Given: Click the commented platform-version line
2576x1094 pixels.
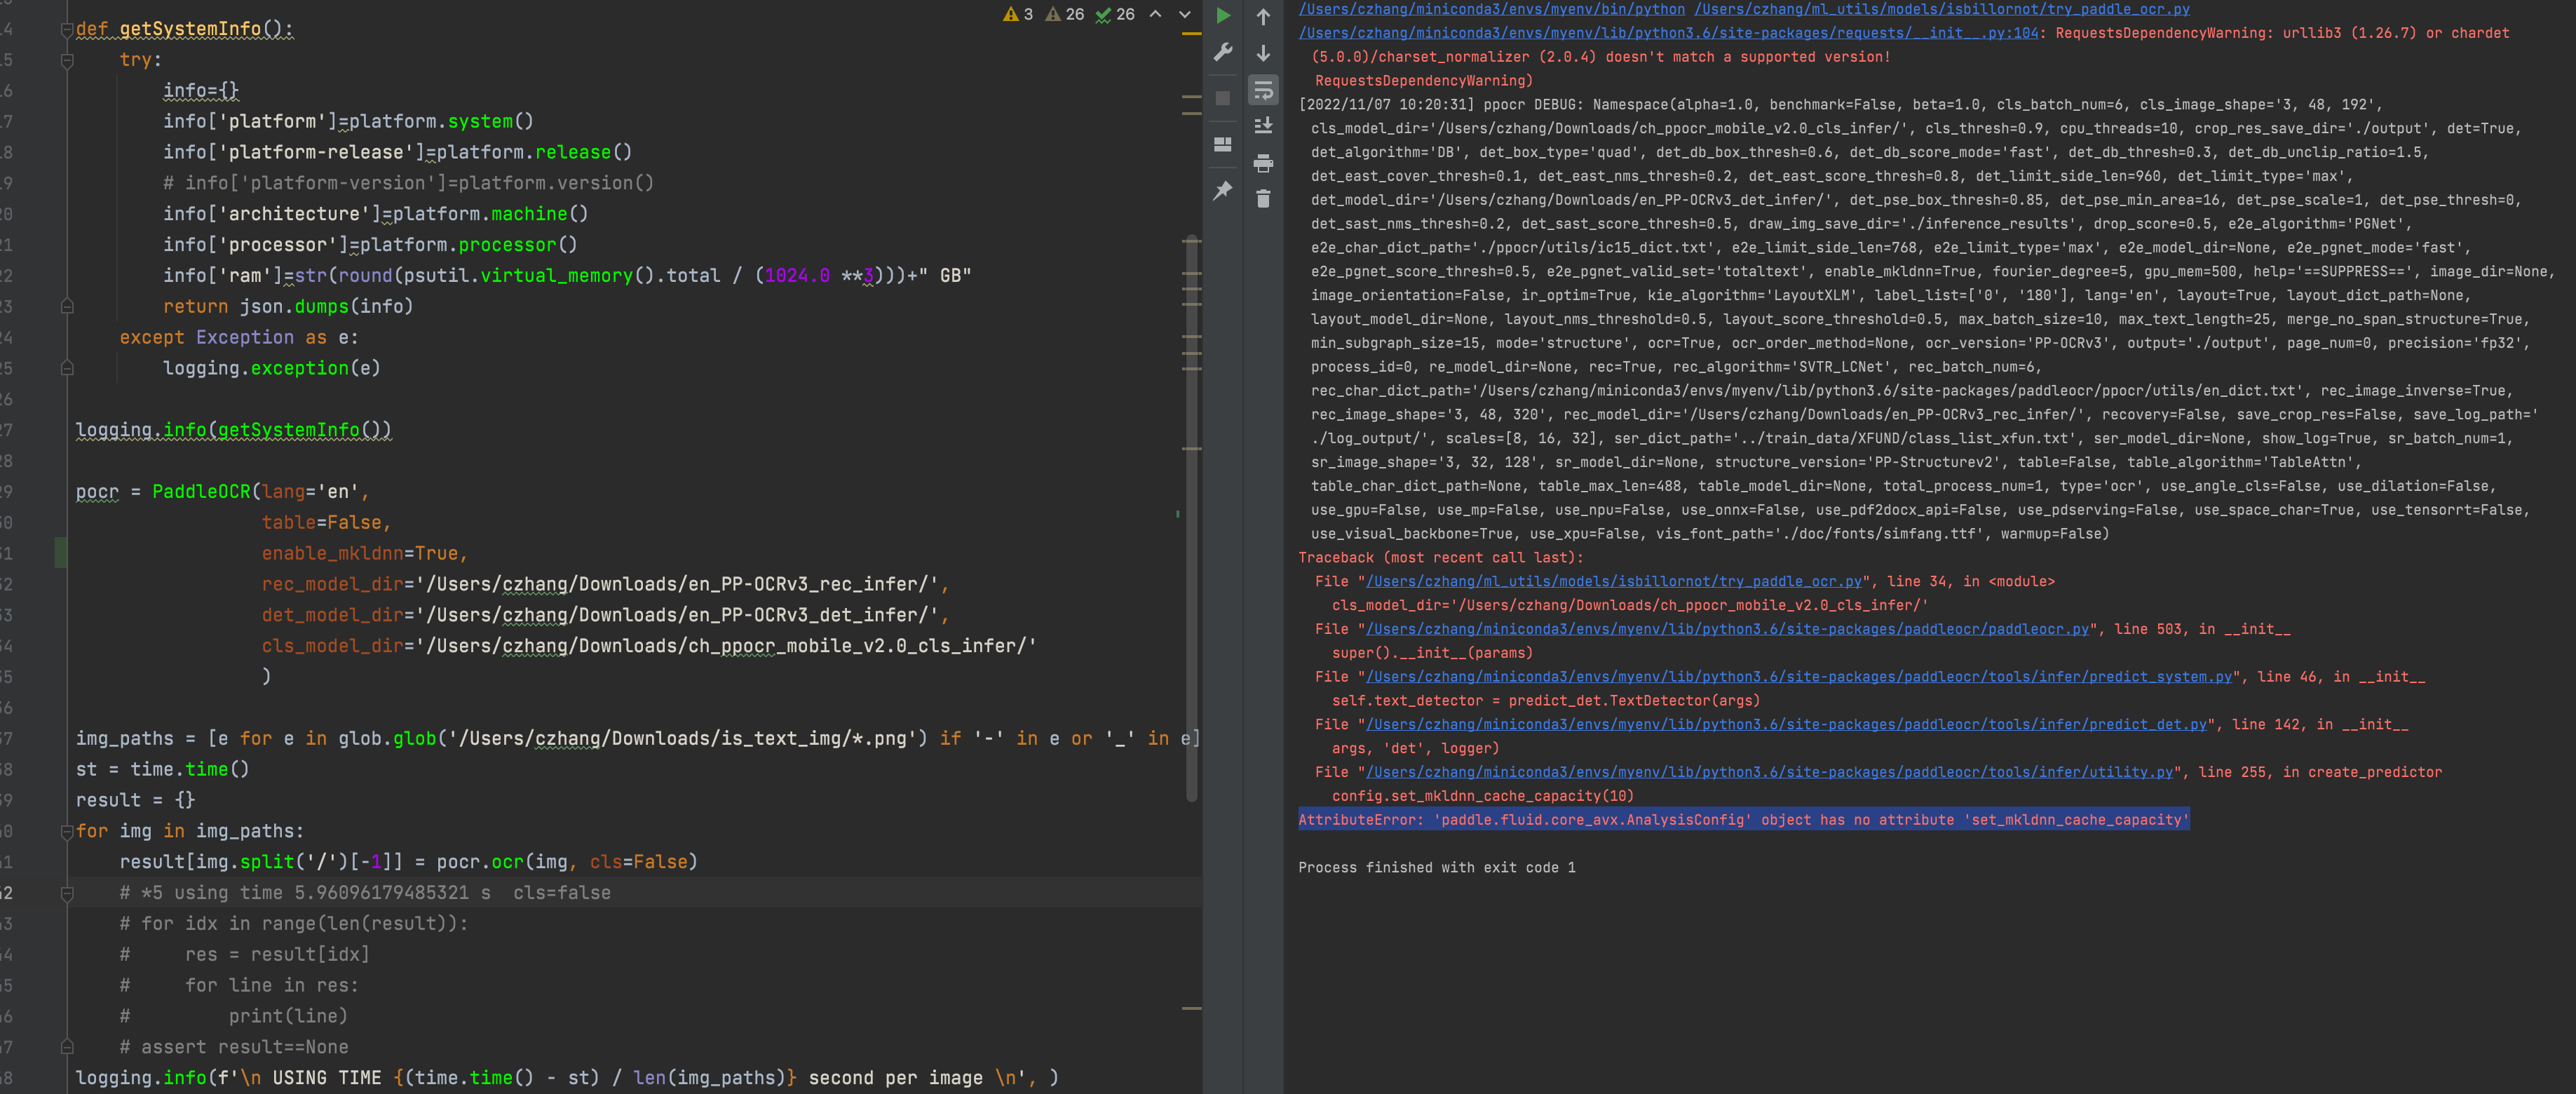Looking at the screenshot, I should (x=408, y=183).
